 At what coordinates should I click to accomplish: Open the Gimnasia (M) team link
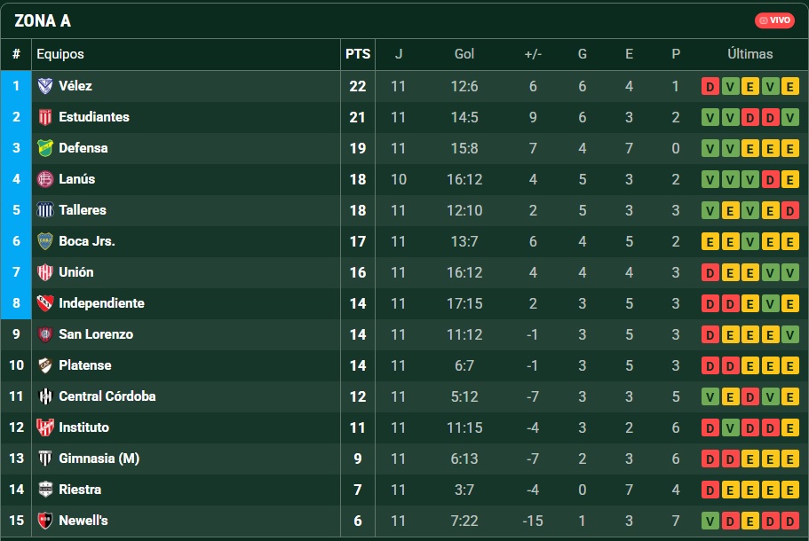coord(99,459)
